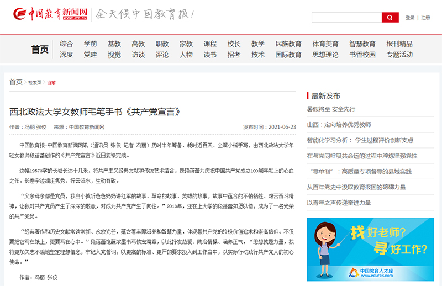Viewport: 442px width, 286px height.
Task: Click the 检索页 breadcrumb link
Action: click(35, 83)
